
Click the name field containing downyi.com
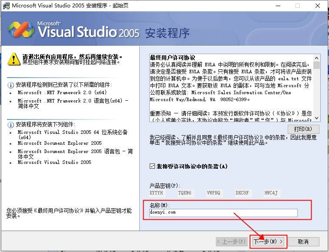[x=223, y=212]
